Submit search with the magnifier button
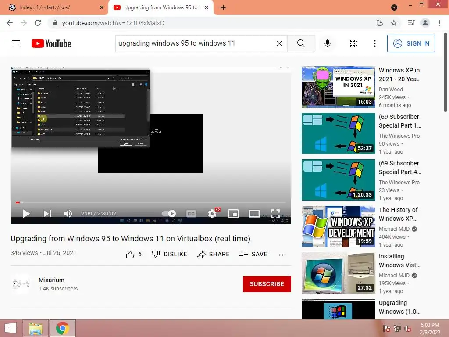 [301, 43]
